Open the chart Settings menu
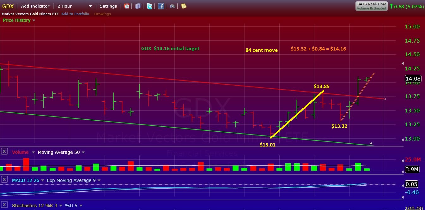 pos(108,6)
